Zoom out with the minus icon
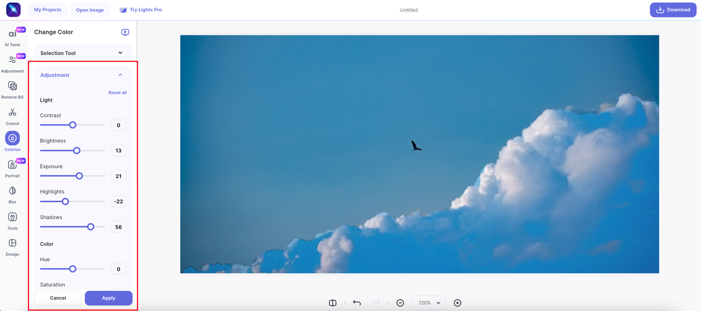This screenshot has width=701, height=311. 400,303
